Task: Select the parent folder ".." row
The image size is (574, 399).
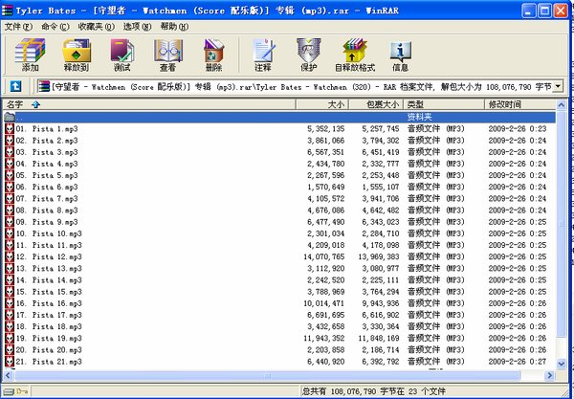Action: tap(280, 117)
